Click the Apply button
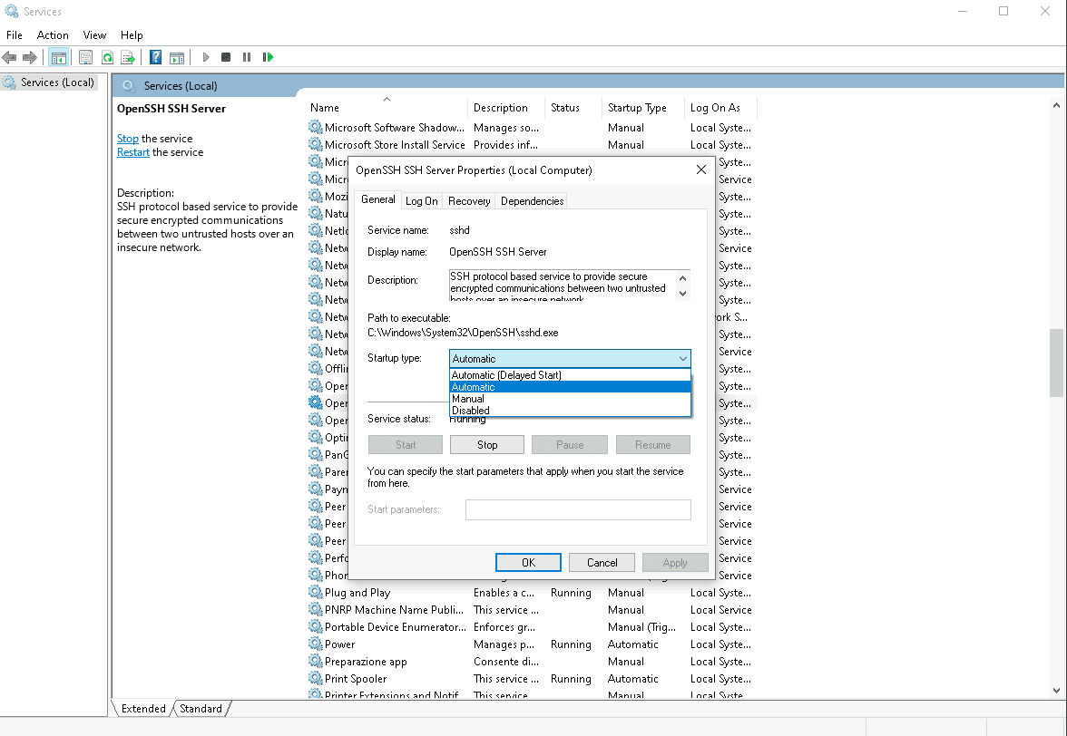 (x=675, y=563)
